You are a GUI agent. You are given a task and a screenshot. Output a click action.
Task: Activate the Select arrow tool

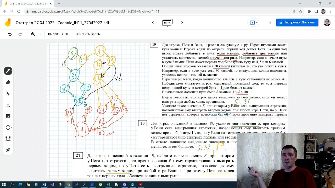tap(8, 93)
